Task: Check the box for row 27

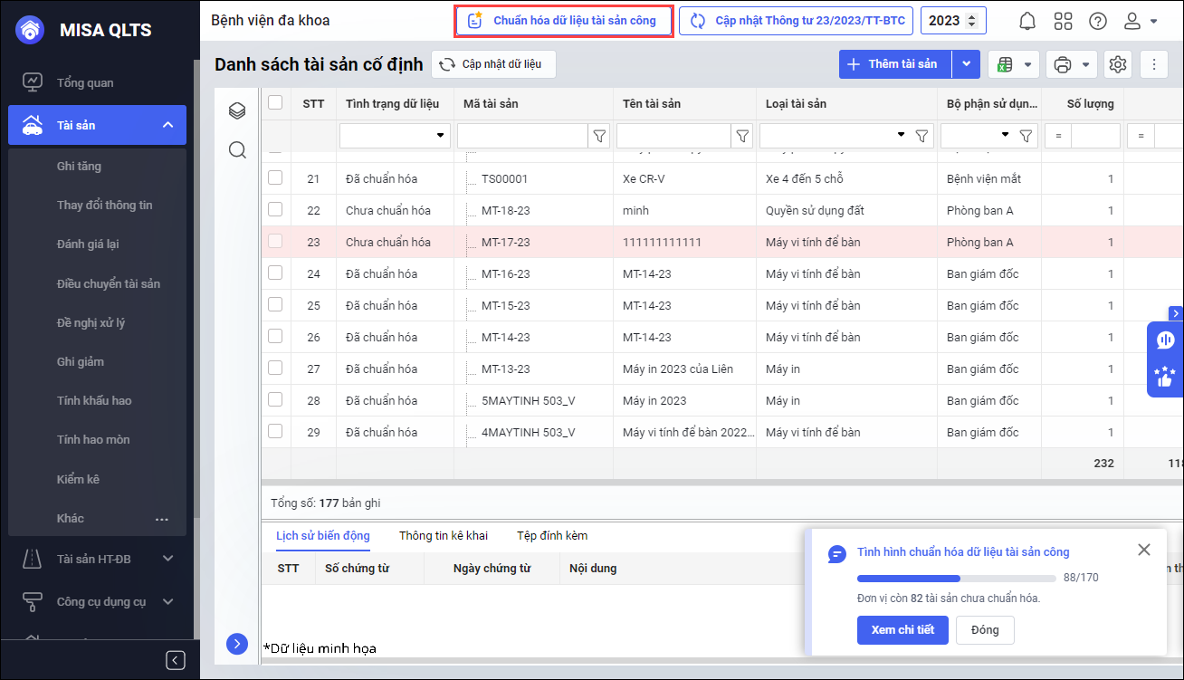Action: (x=275, y=369)
